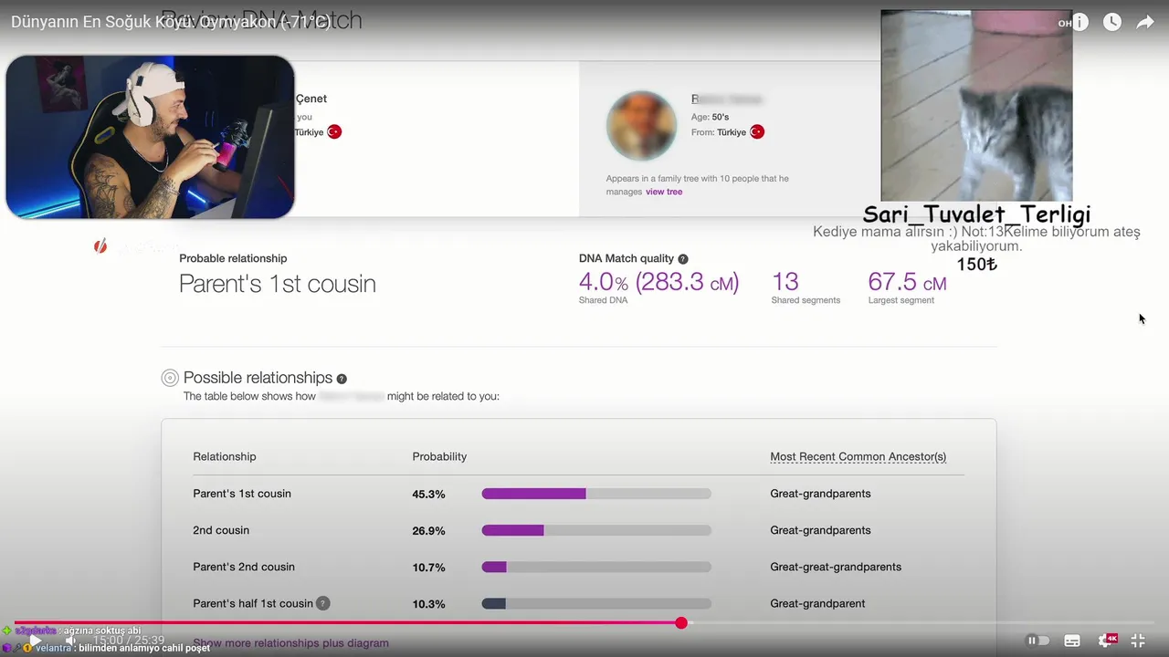Click the streamer webcam overlay
The height and width of the screenshot is (657, 1169).
(x=150, y=137)
